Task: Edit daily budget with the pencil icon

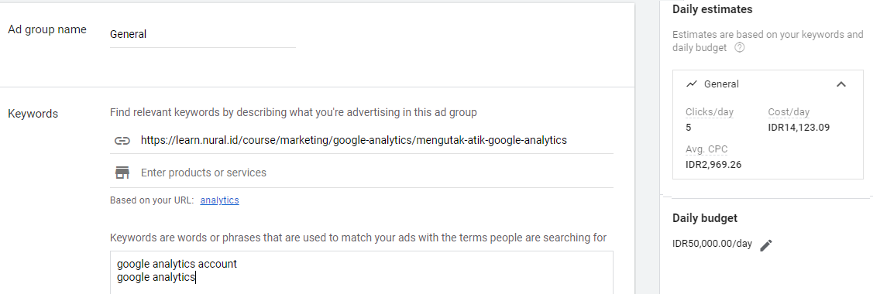Action: 766,245
